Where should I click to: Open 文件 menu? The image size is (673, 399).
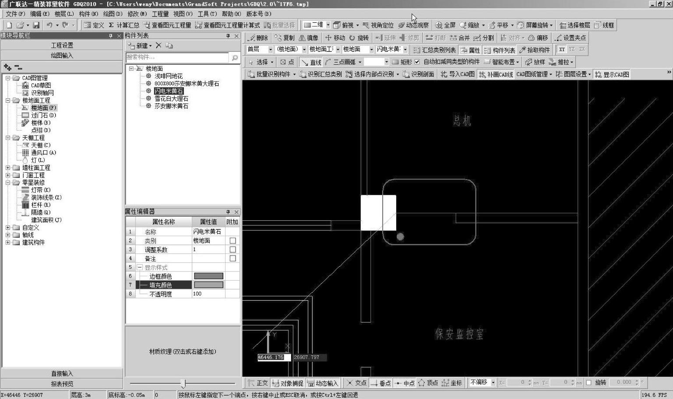[15, 14]
